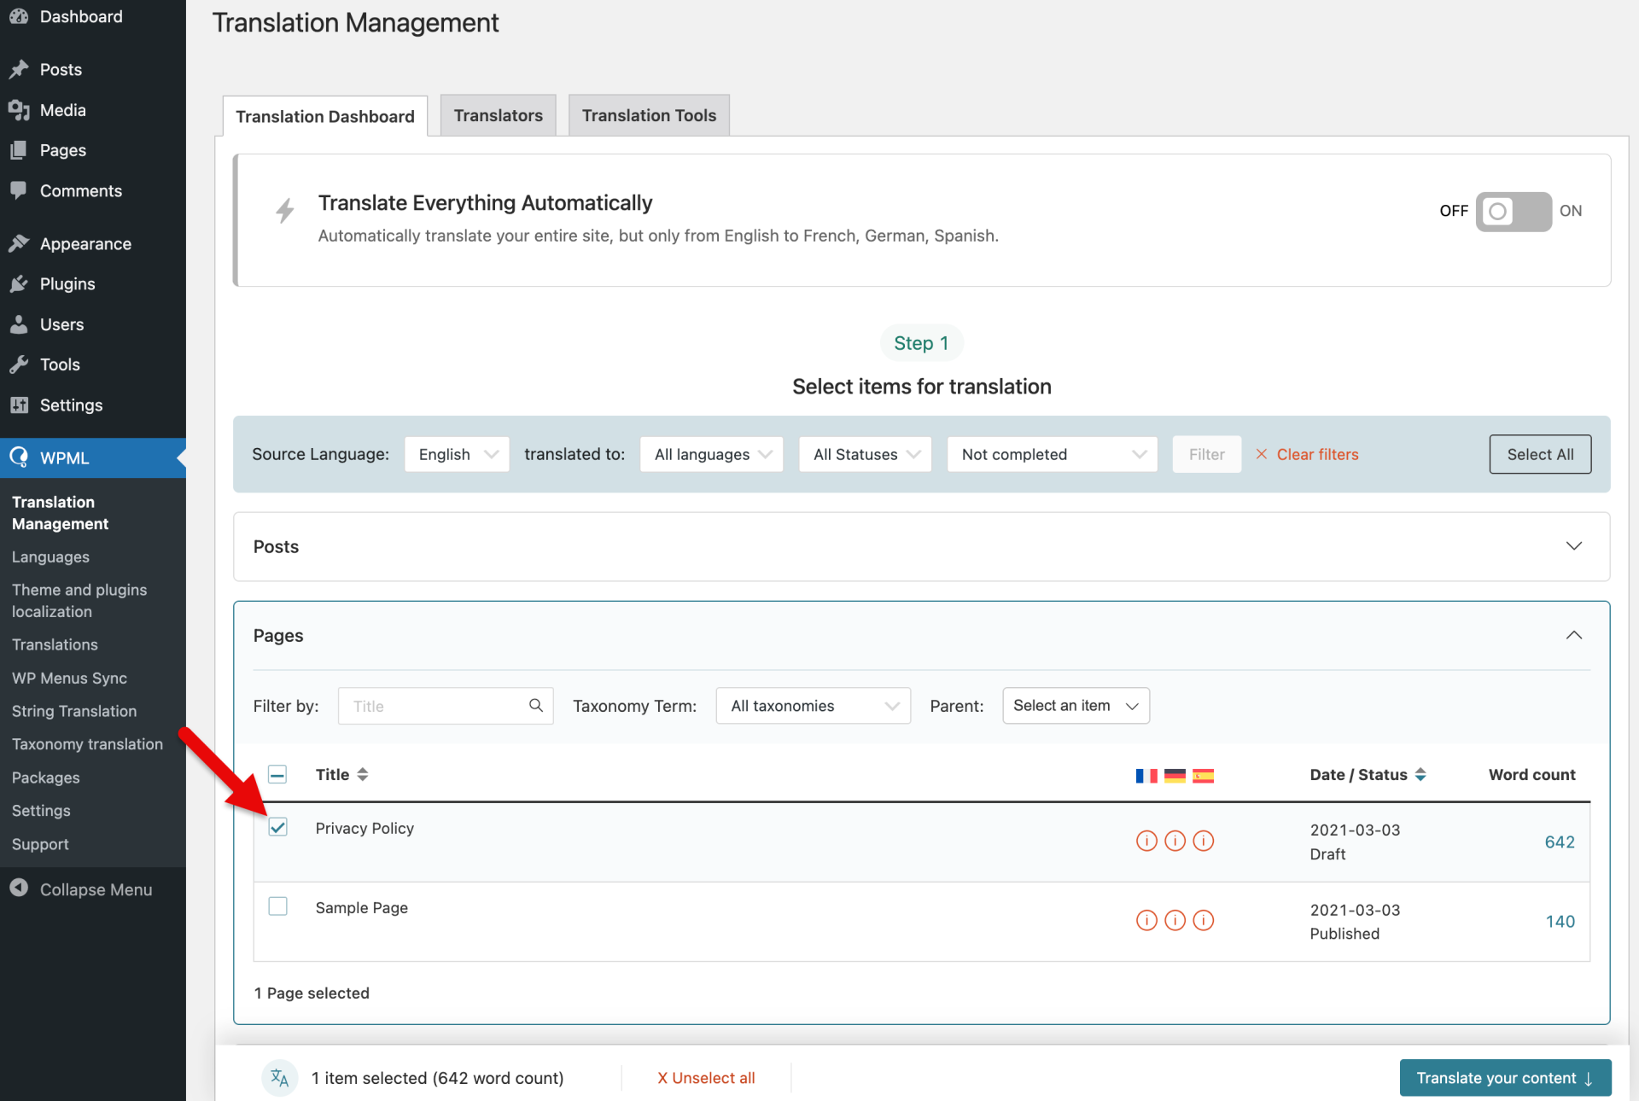The height and width of the screenshot is (1101, 1639).
Task: Switch to the Translation Tools tab
Action: coord(649,115)
